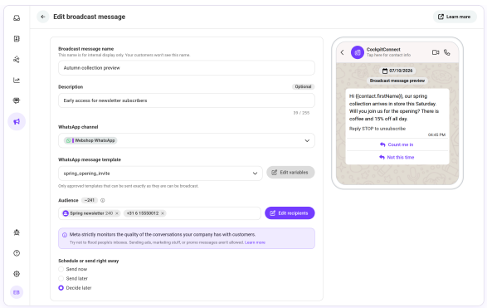The image size is (487, 308).
Task: Click the Not this time reply button
Action: [397, 157]
